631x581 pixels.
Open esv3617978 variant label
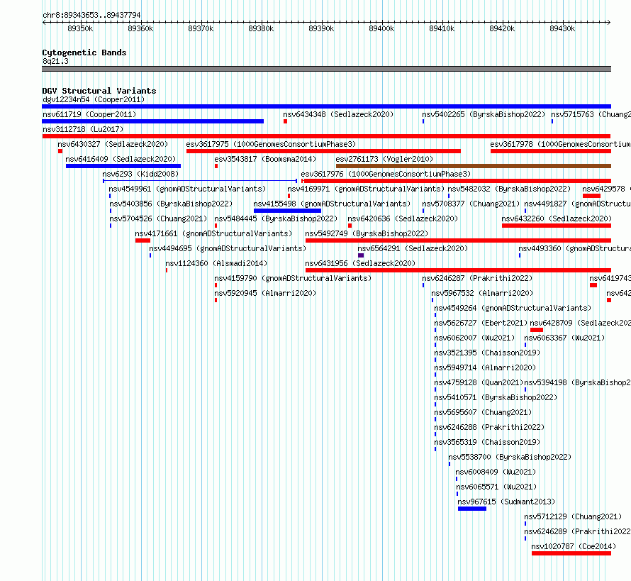click(x=560, y=144)
